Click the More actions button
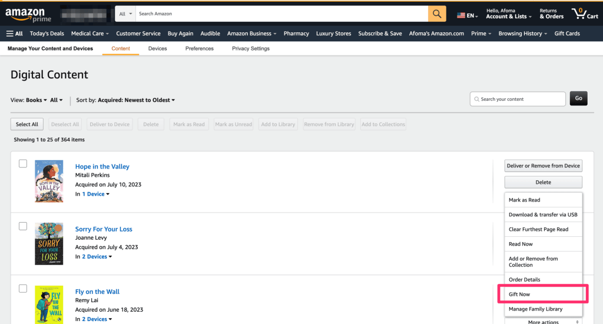 click(x=543, y=321)
